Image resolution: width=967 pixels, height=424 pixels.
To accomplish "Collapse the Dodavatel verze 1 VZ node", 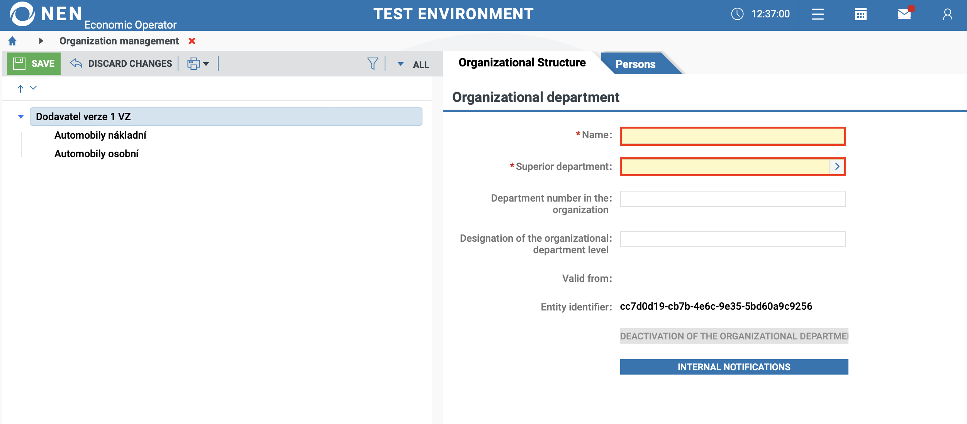I will (21, 117).
